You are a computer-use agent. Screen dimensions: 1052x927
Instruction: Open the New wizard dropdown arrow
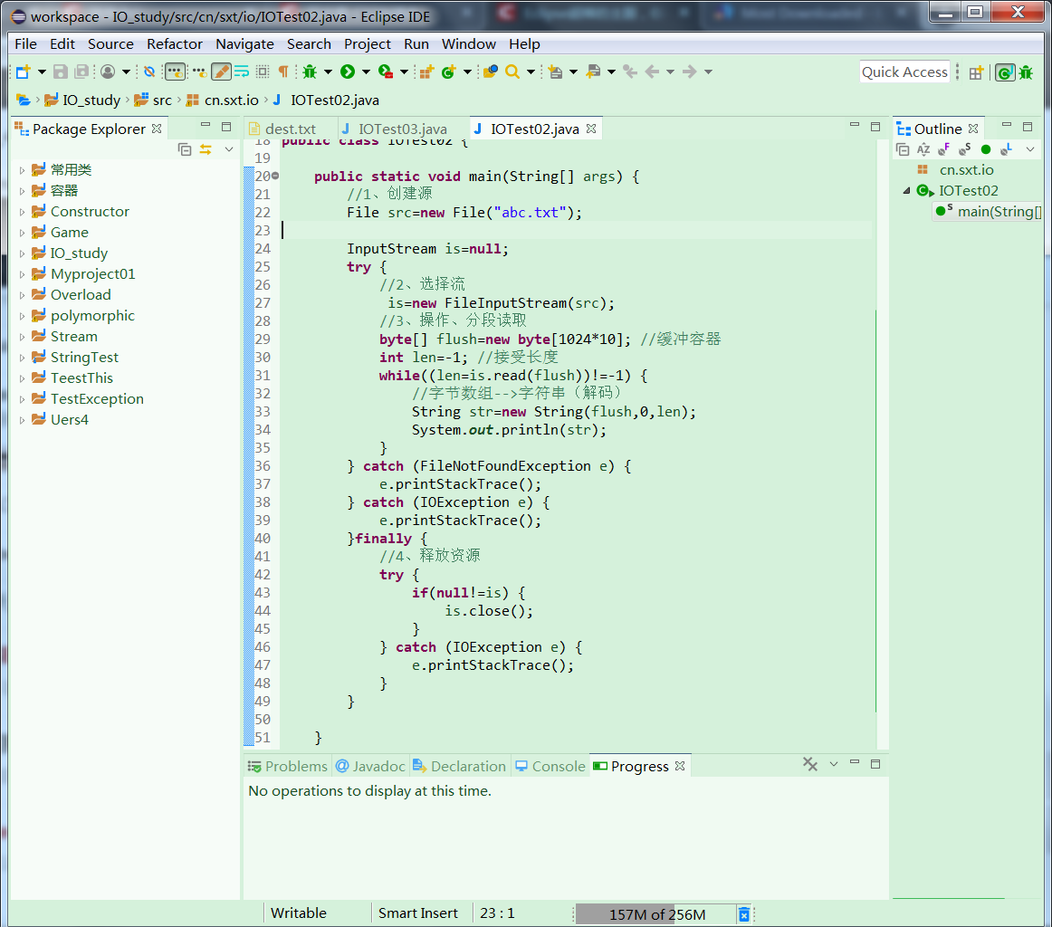(x=41, y=71)
